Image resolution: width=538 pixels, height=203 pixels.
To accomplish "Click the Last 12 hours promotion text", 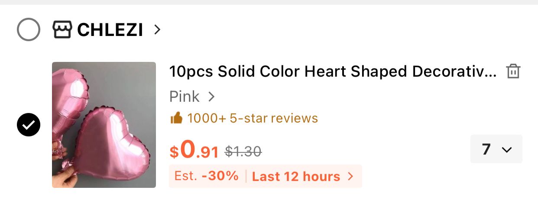I will [x=296, y=177].
